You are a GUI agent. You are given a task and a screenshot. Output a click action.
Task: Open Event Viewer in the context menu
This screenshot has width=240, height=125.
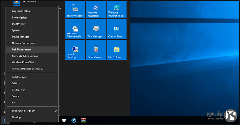coord(32,24)
